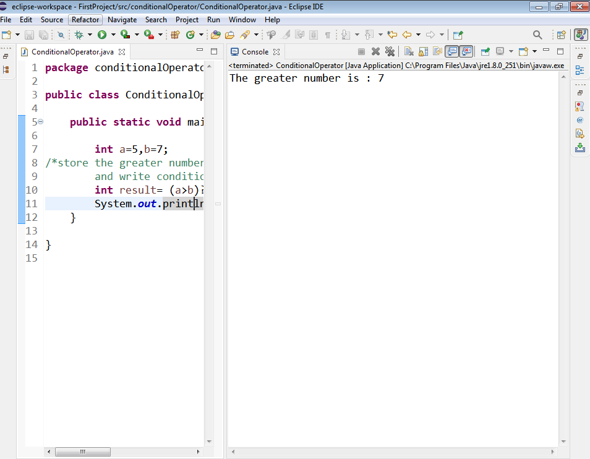Click the Forward navigation arrow icon
The image size is (590, 459).
click(430, 35)
